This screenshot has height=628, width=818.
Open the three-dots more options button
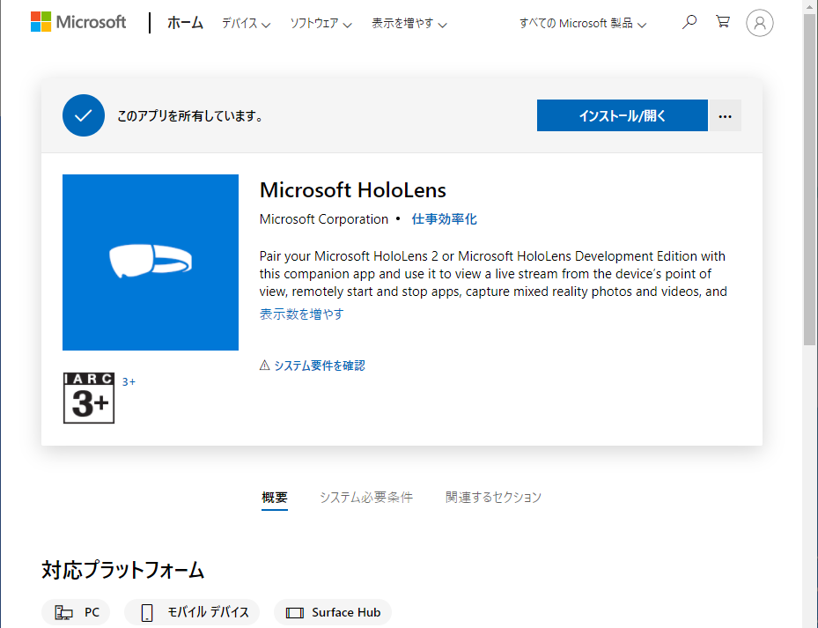[725, 115]
